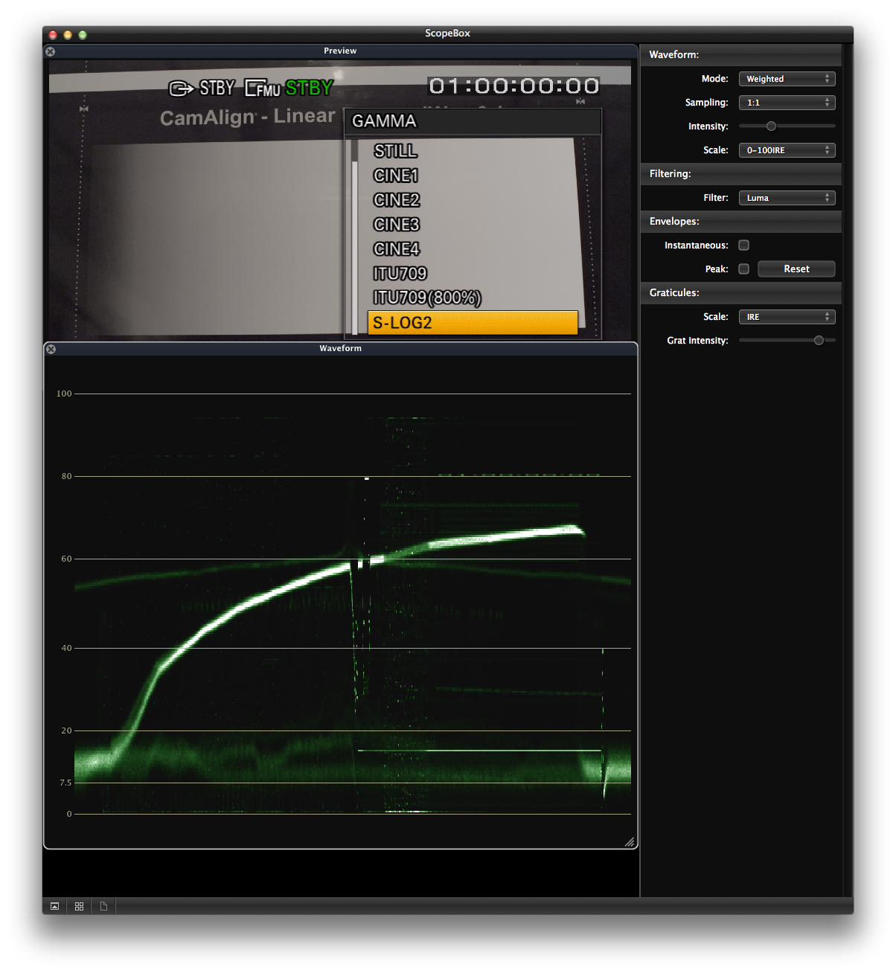Click the Envelopes section header
Image resolution: width=896 pixels, height=973 pixels.
tap(740, 222)
